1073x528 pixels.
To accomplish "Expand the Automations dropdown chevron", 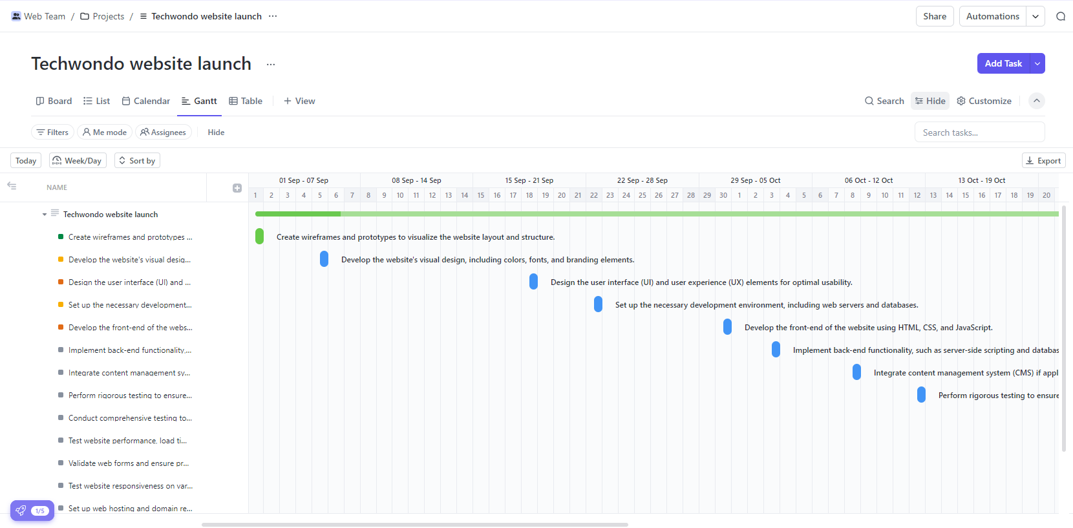I will pyautogui.click(x=1036, y=16).
